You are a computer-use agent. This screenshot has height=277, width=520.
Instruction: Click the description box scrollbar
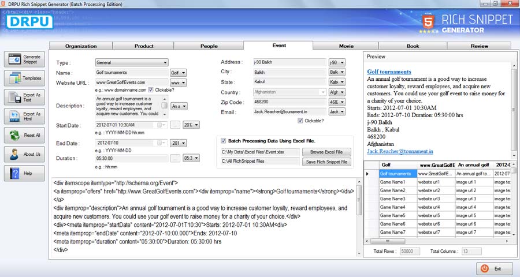[x=165, y=106]
